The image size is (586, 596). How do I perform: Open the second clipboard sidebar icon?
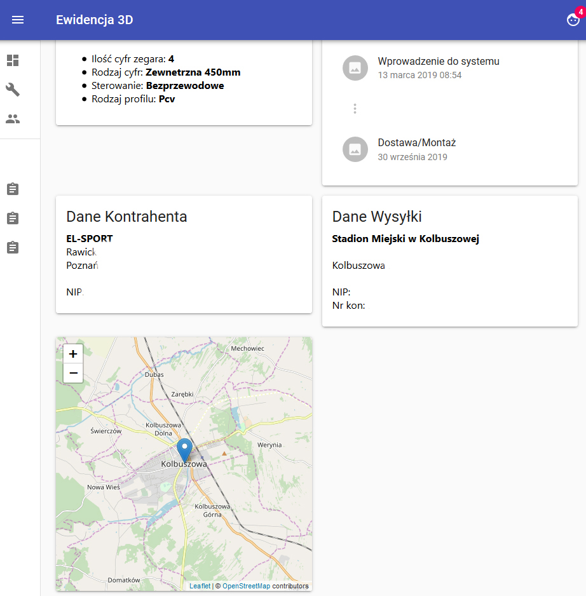(13, 218)
